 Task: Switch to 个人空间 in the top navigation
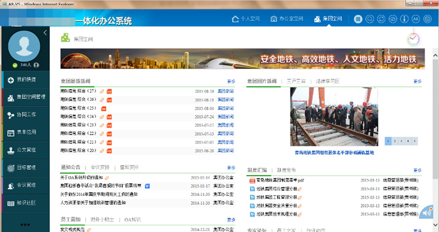point(245,19)
